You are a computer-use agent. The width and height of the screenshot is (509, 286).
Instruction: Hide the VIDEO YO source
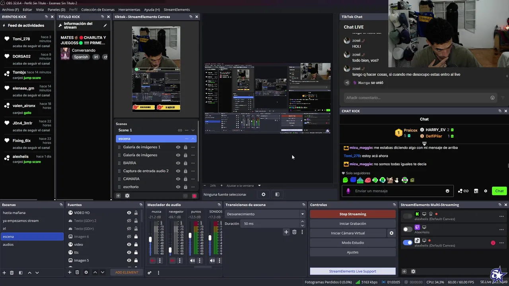click(x=129, y=213)
